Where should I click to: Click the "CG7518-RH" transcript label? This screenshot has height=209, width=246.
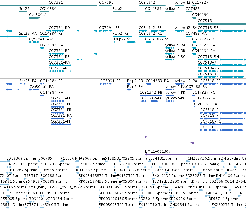[208, 57]
